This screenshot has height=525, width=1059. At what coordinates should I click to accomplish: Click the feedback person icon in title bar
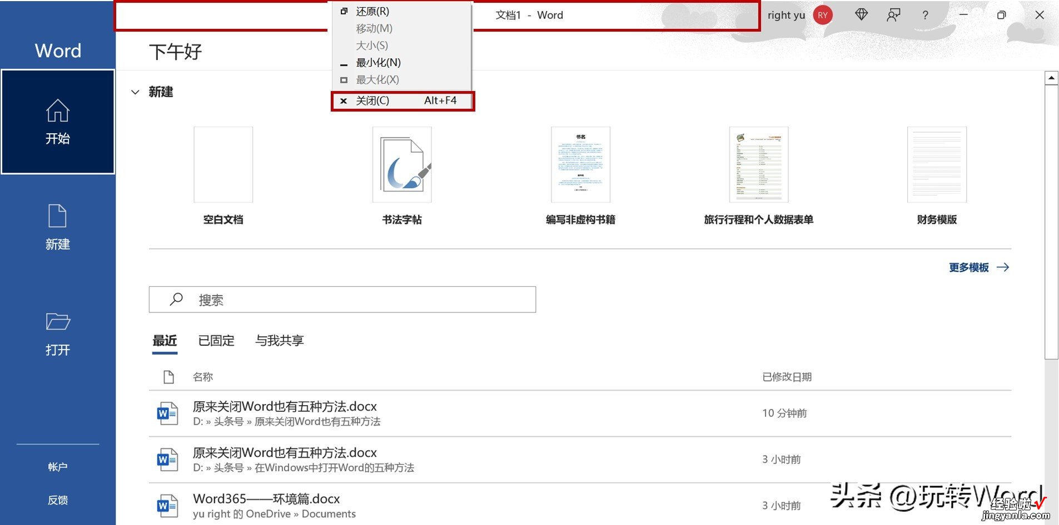coord(893,15)
